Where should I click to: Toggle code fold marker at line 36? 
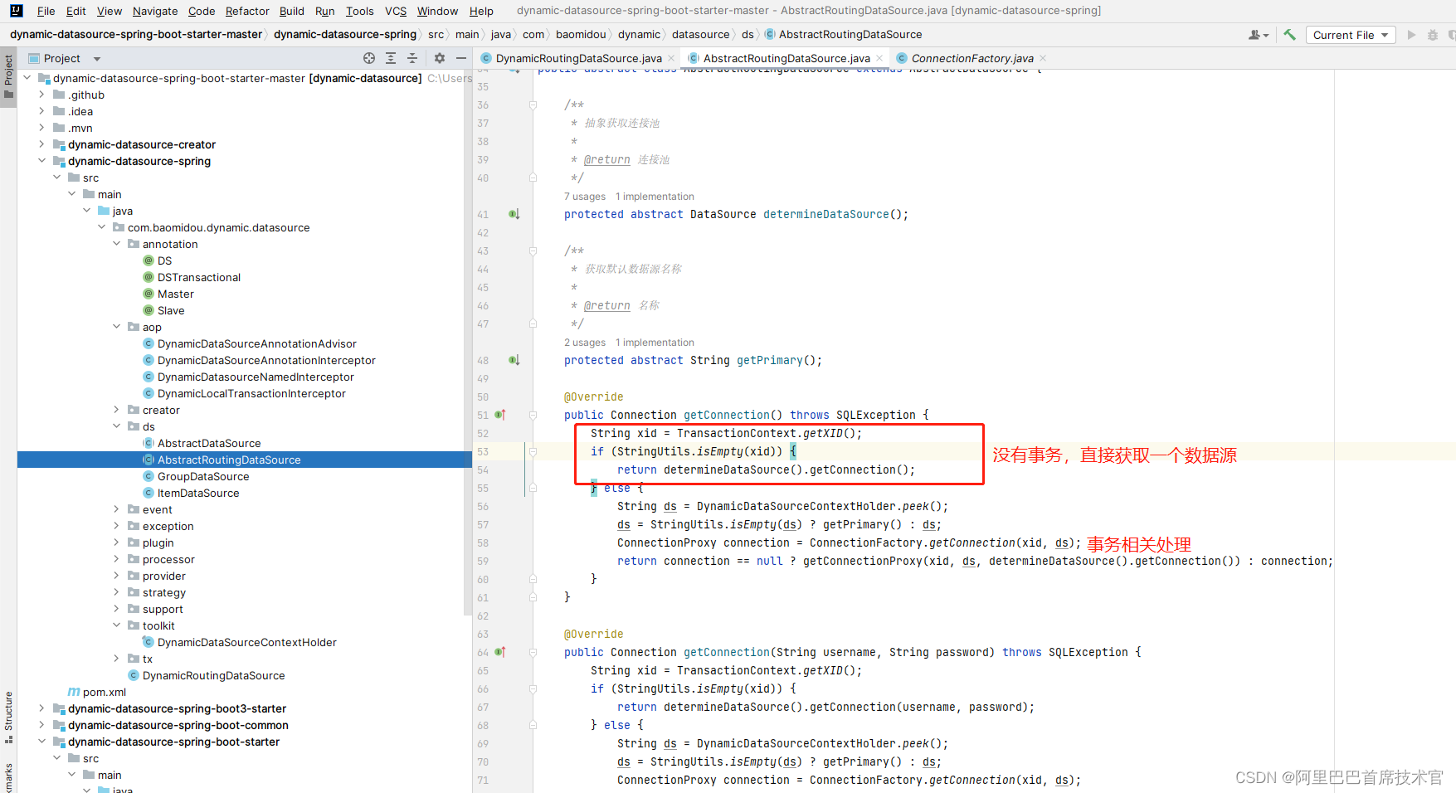[x=533, y=105]
